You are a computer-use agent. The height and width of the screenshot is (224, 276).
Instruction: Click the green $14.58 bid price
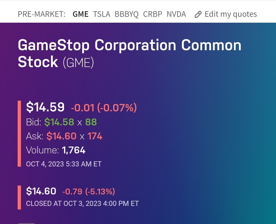[x=59, y=122]
